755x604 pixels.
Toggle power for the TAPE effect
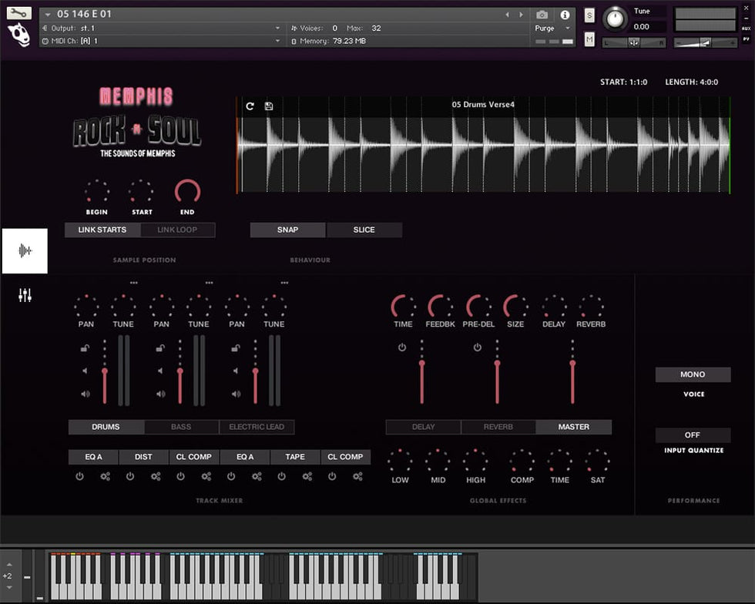coord(281,477)
